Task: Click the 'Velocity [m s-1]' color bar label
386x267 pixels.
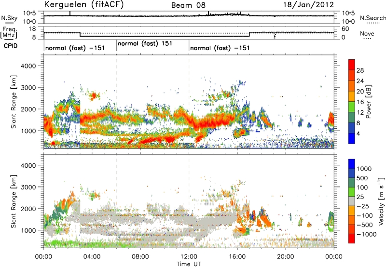Action: coord(382,201)
